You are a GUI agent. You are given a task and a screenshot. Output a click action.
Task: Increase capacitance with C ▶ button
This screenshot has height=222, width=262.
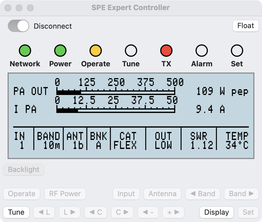click(x=122, y=212)
